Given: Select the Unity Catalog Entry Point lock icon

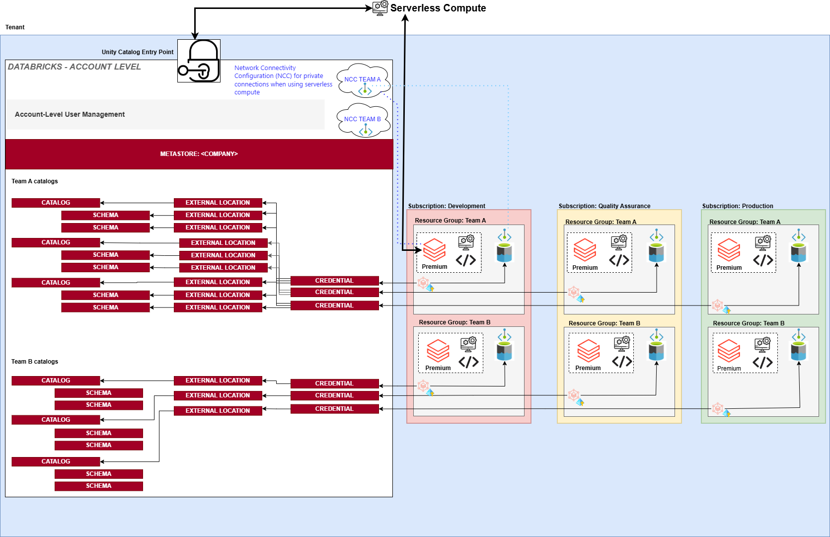Looking at the screenshot, I should 199,61.
